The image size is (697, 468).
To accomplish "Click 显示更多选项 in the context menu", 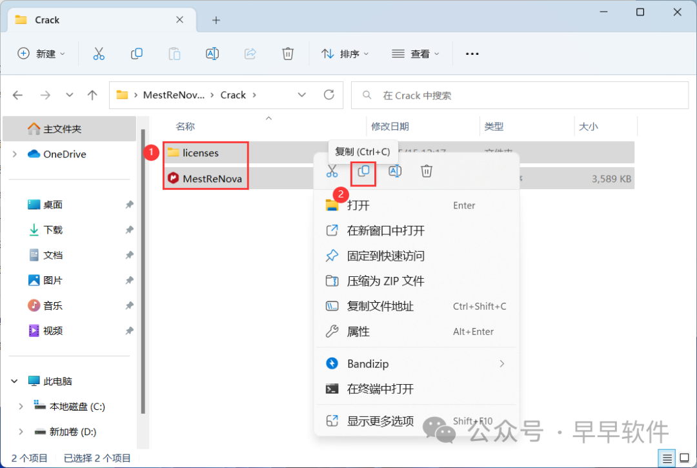I will [x=380, y=421].
